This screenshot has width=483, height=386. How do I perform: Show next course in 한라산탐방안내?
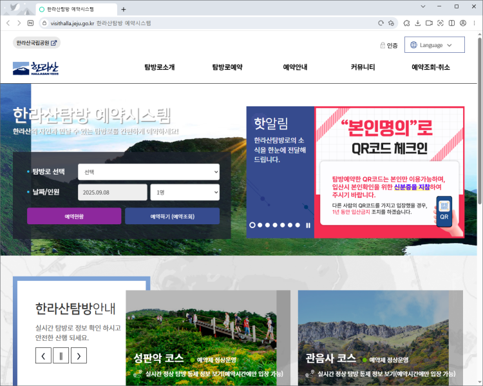coord(79,356)
